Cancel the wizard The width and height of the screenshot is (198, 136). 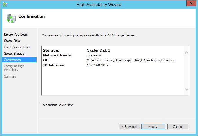tap(177, 127)
